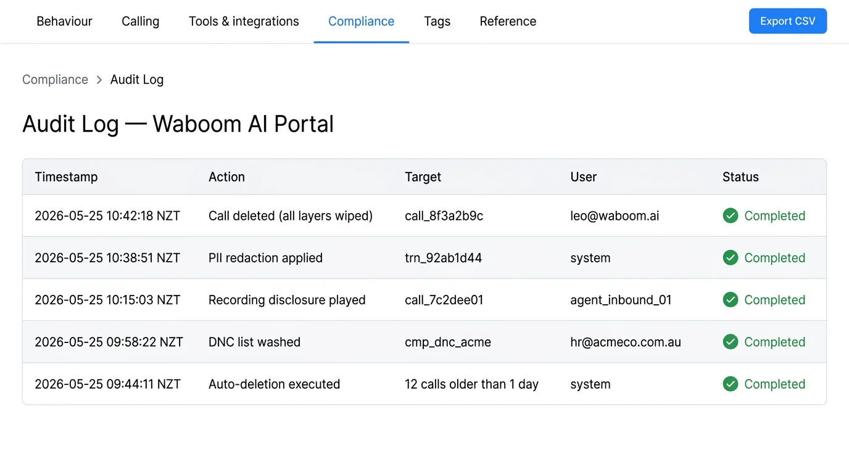Click the User column header

[x=583, y=177]
